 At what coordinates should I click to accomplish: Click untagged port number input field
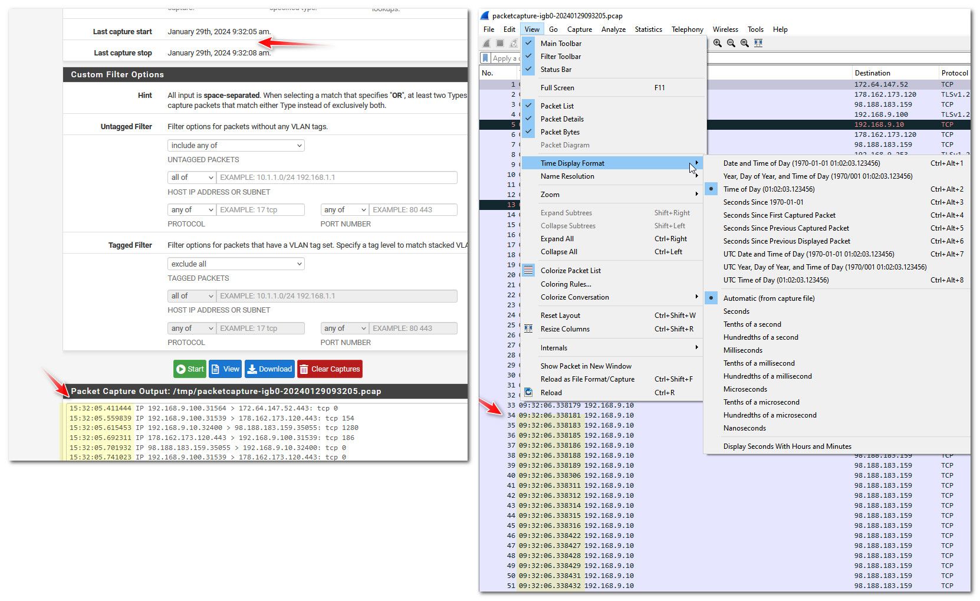[413, 209]
